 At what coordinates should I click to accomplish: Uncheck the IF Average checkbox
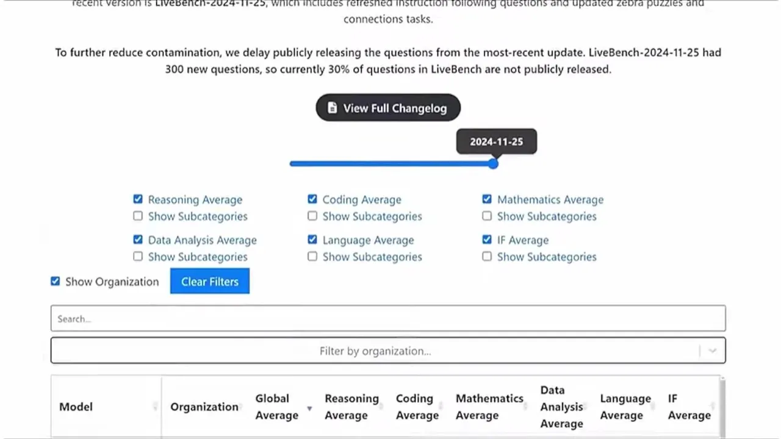(487, 240)
